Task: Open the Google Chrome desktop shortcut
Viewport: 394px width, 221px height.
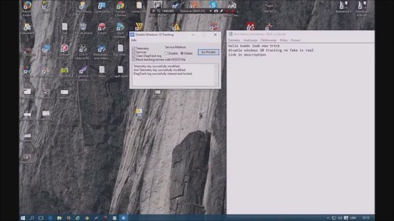Action: tap(121, 9)
